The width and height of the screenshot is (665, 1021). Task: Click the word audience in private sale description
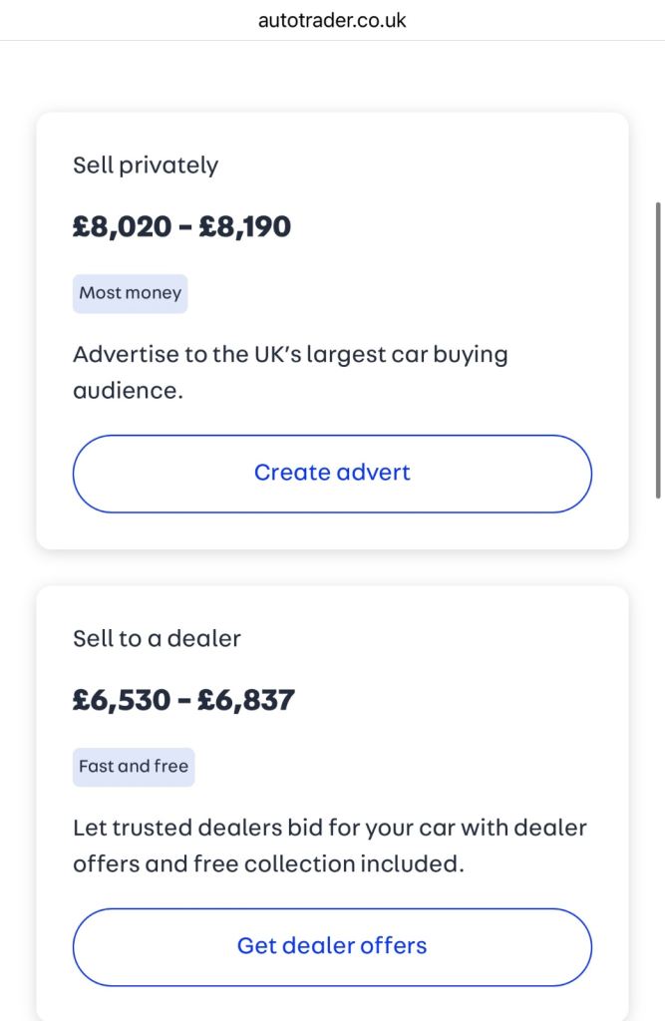pos(128,391)
